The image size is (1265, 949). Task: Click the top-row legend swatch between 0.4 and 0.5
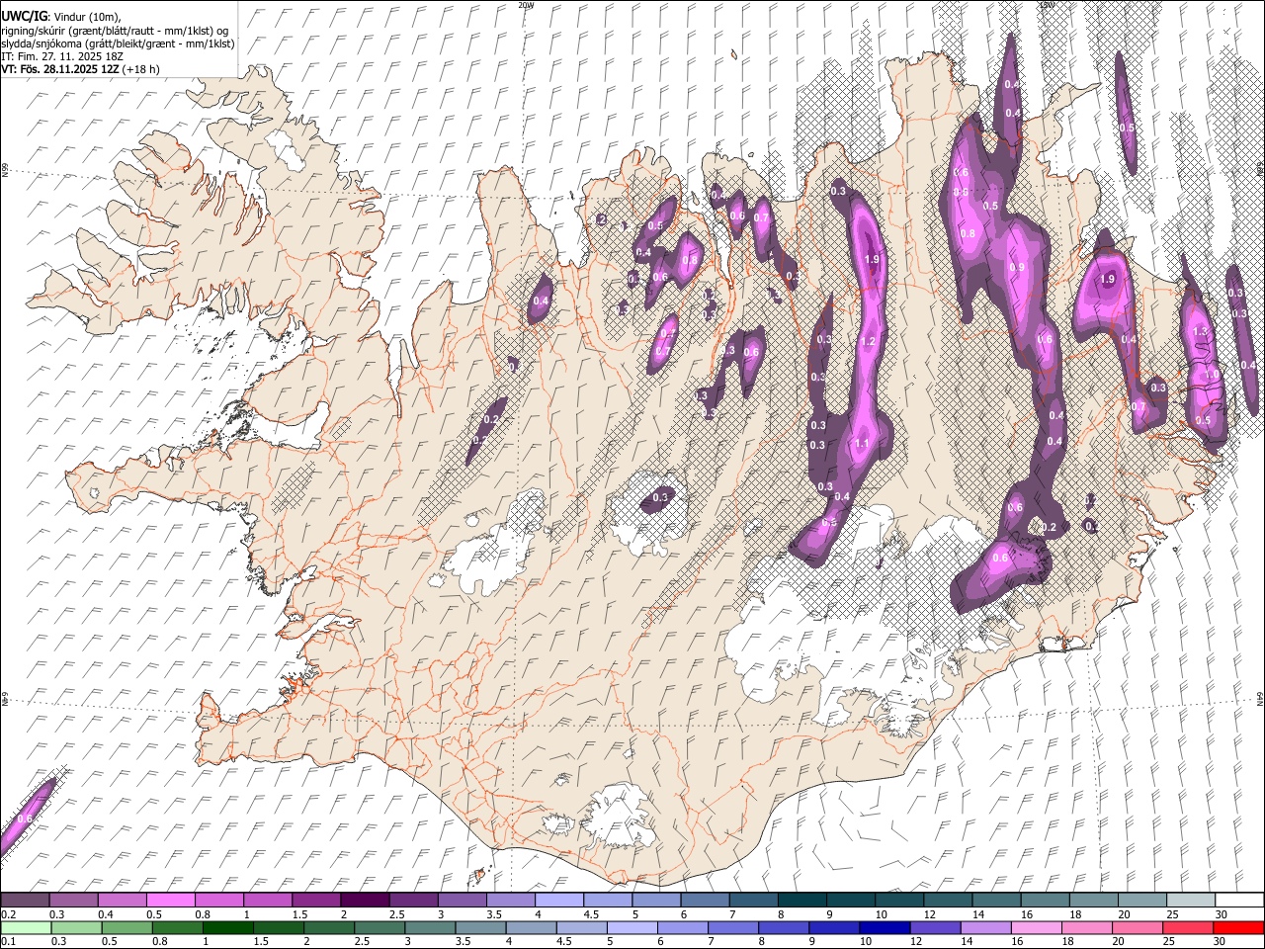click(123, 901)
